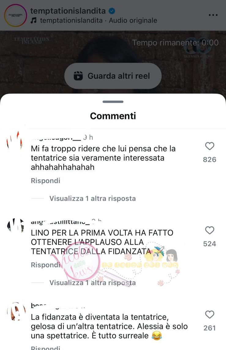The width and height of the screenshot is (226, 350).
Task: Click the 826 like count
Action: 209,160
